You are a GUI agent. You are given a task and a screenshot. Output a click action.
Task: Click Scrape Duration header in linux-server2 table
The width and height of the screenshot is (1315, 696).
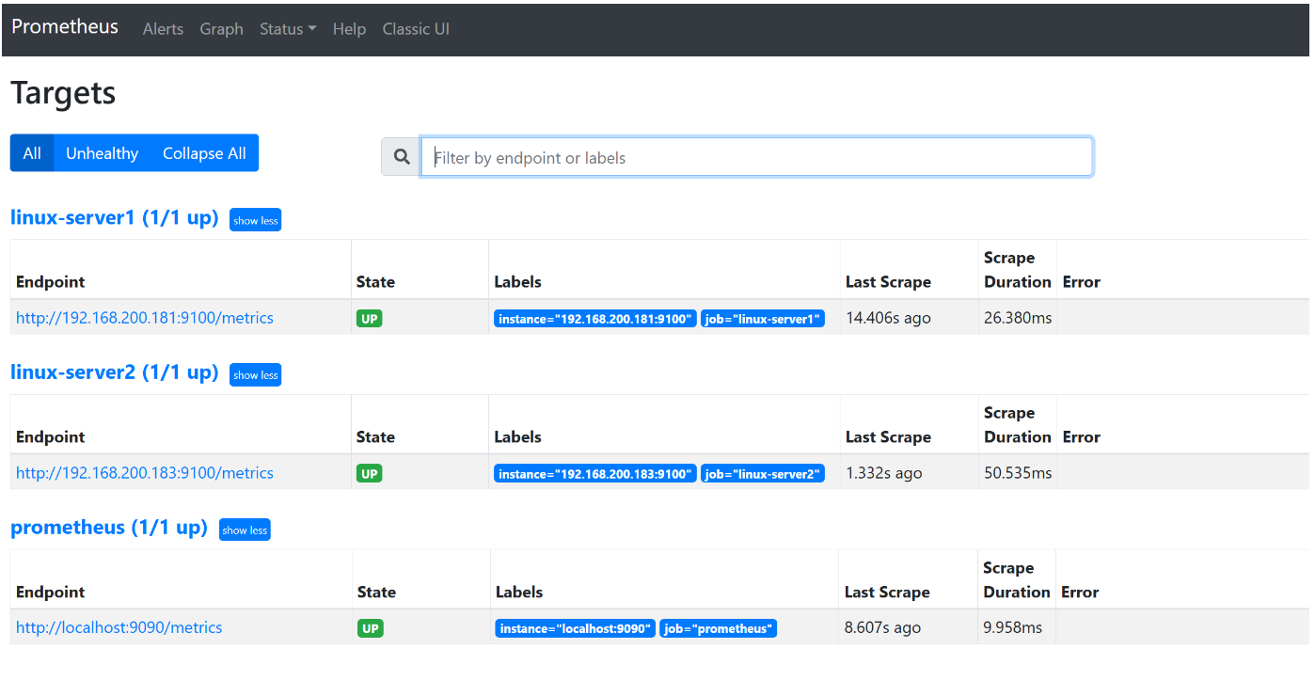(1018, 425)
